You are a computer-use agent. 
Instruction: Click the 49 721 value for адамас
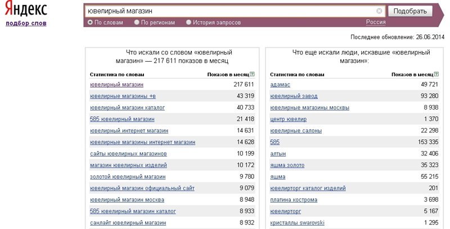point(429,84)
